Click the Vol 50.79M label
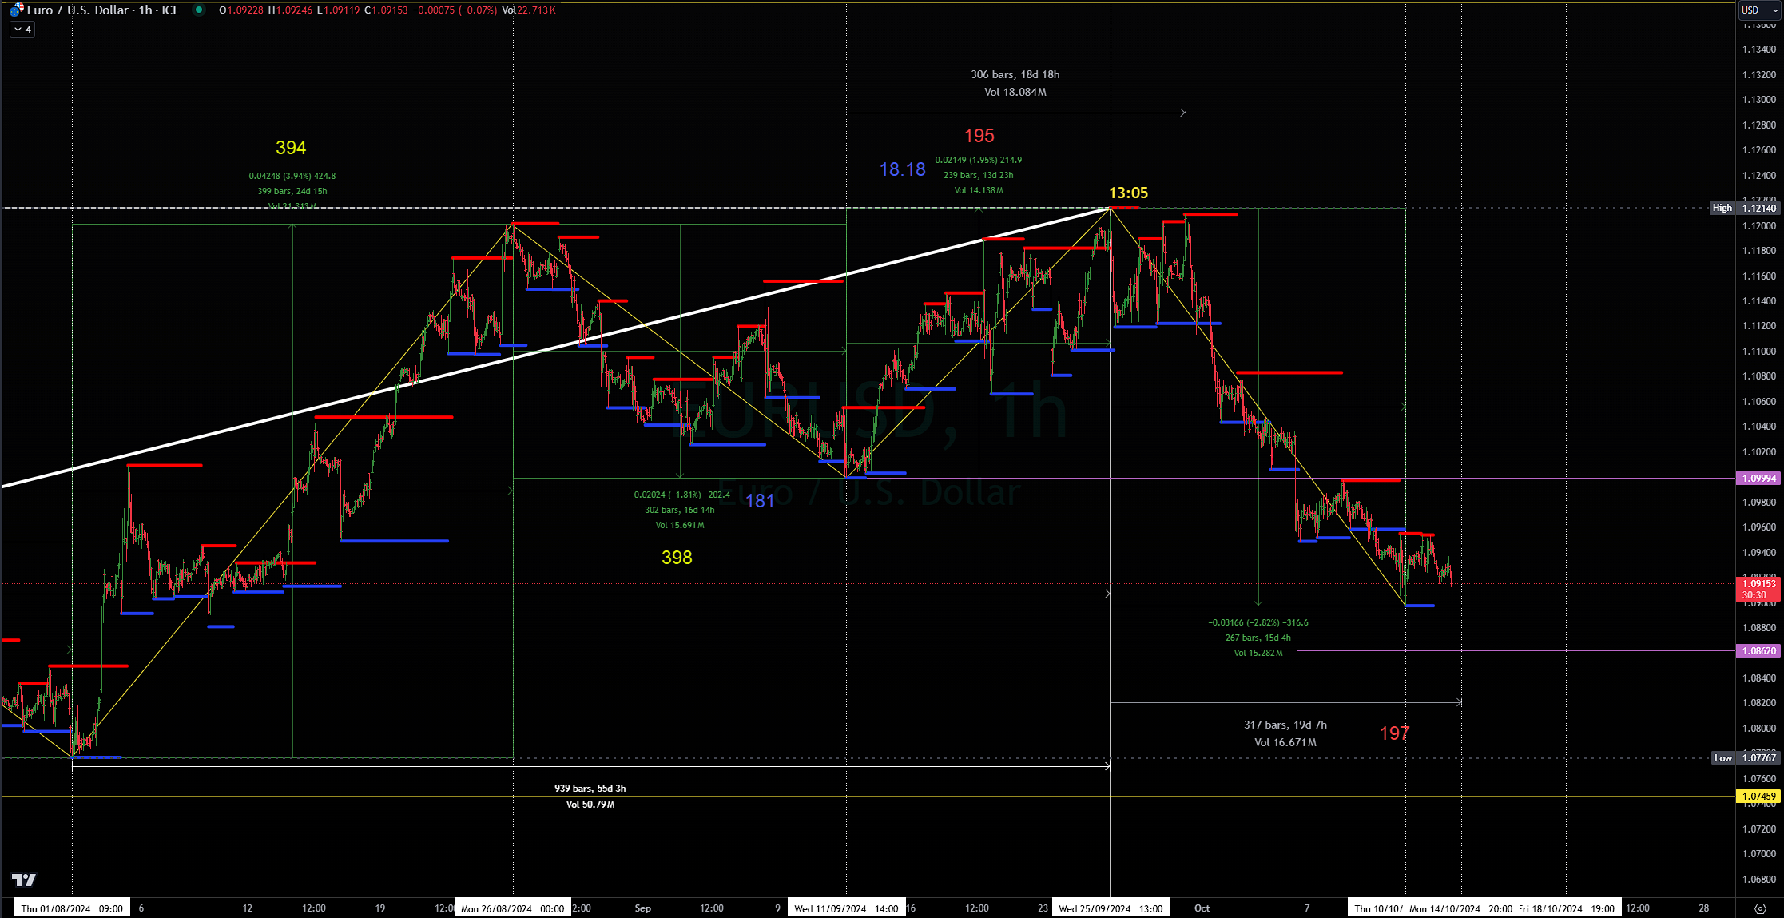Screen dimensions: 1784x918 click(x=590, y=805)
